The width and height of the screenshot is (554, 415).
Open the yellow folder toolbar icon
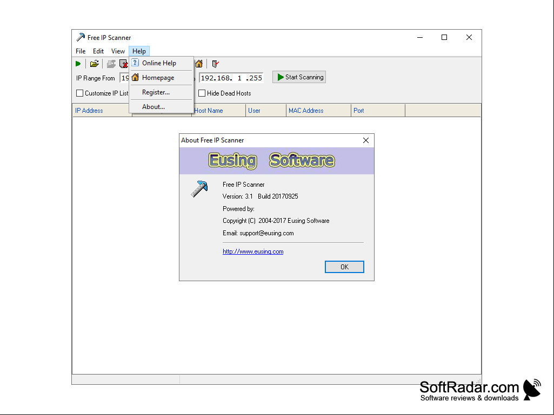(94, 64)
